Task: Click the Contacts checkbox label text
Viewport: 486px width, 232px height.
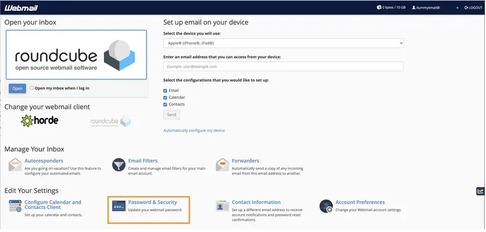Action: pos(177,105)
